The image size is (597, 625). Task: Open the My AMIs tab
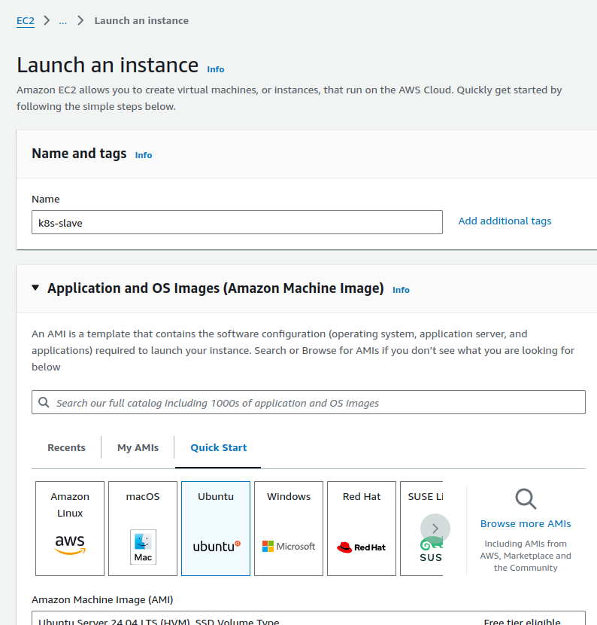pos(138,447)
